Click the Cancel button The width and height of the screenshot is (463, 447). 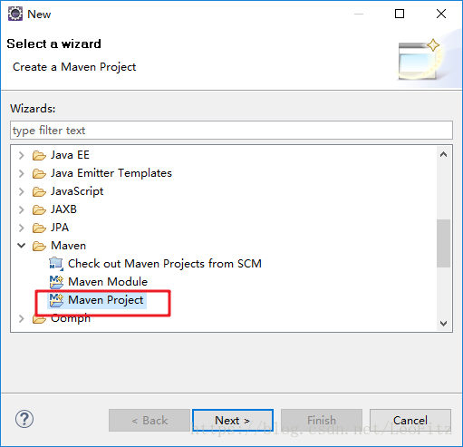pyautogui.click(x=410, y=420)
